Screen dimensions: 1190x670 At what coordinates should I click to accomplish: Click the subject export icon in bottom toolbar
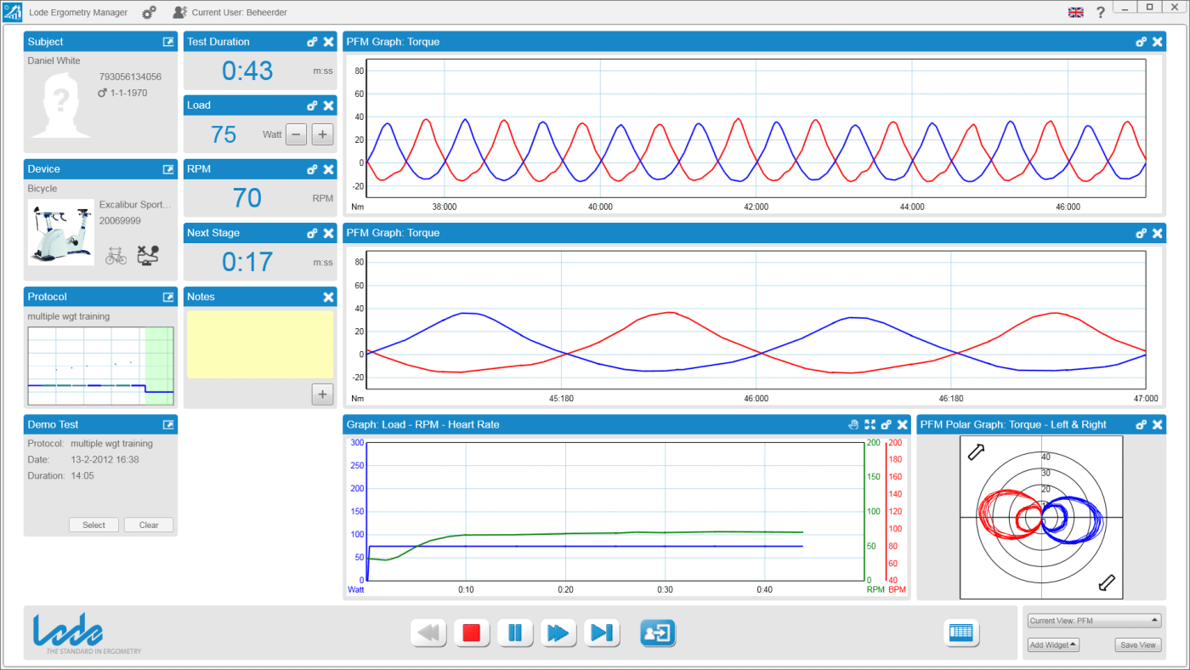(657, 633)
